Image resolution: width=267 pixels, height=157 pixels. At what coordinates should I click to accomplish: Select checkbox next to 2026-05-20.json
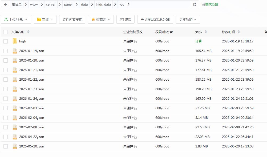[x=6, y=146]
